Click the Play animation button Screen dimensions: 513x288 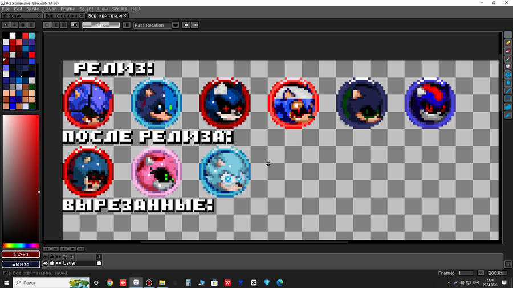(x=64, y=249)
